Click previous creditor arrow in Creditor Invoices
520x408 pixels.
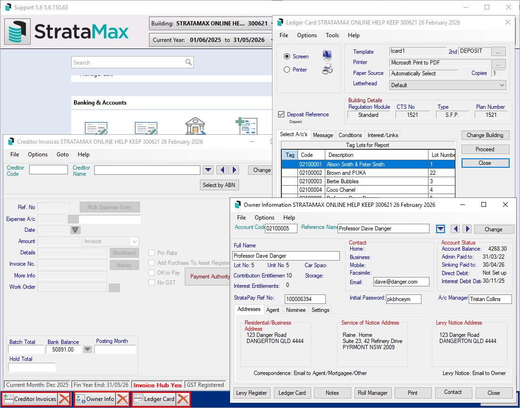tap(222, 170)
